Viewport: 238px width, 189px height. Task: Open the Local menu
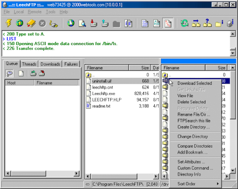pos(19,12)
